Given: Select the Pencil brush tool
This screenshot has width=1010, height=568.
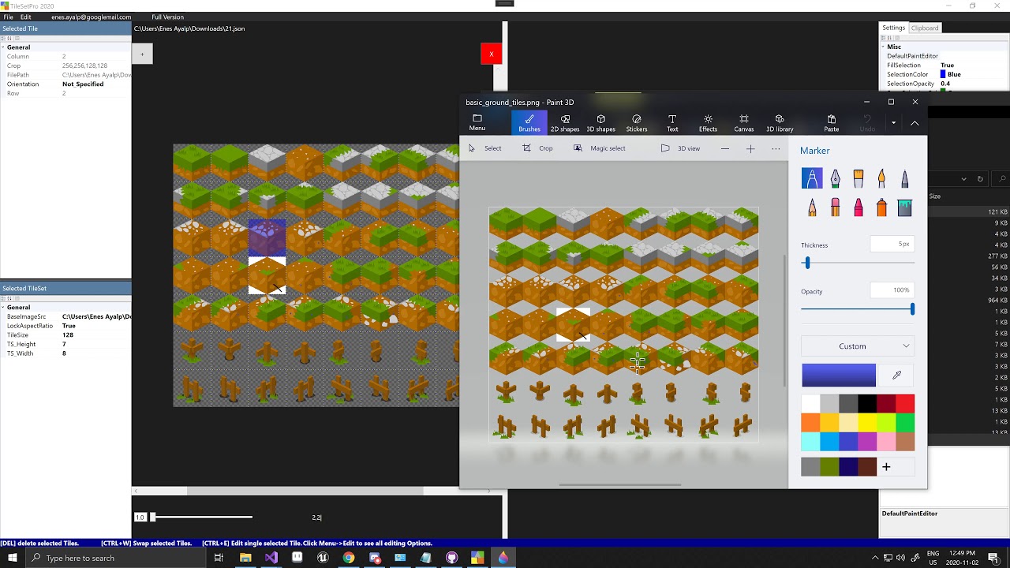Looking at the screenshot, I should (812, 207).
